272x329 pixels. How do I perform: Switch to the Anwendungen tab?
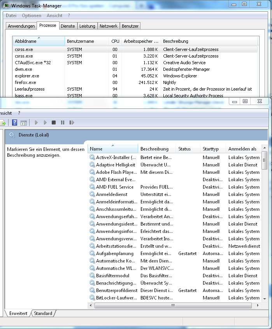tap(21, 26)
